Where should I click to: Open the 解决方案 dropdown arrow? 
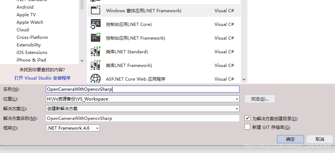pyautogui.click(x=237, y=109)
